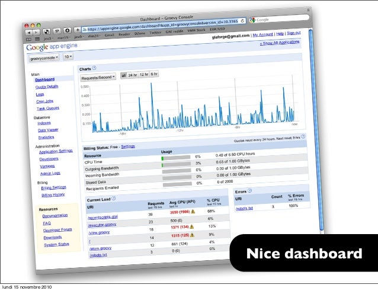Select the 6 hr chart range

(x=154, y=74)
